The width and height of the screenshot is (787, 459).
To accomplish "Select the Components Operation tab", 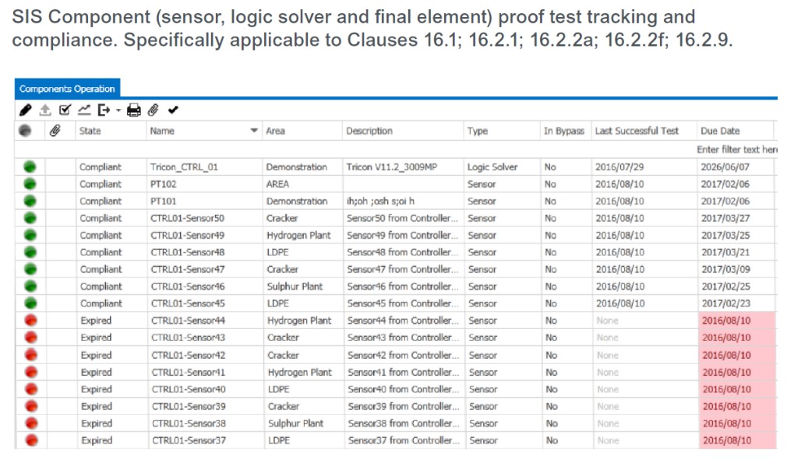I will point(67,89).
